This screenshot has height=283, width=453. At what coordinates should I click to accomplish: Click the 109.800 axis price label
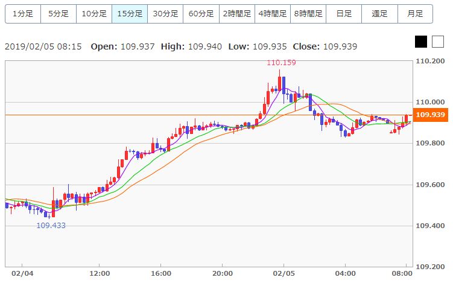pyautogui.click(x=430, y=143)
